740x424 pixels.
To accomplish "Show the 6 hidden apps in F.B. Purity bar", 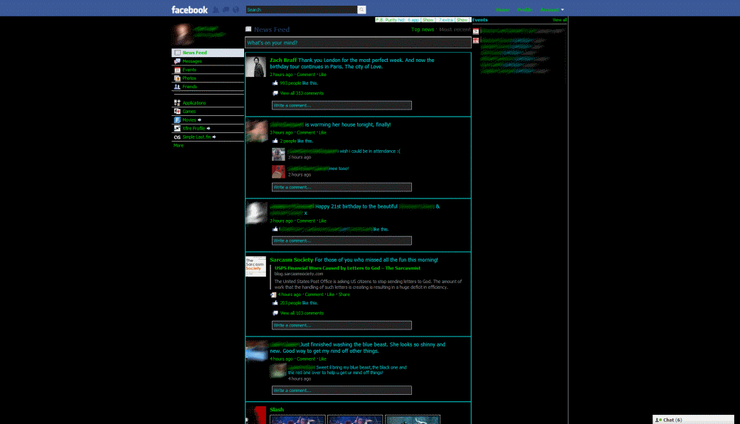I will 428,20.
